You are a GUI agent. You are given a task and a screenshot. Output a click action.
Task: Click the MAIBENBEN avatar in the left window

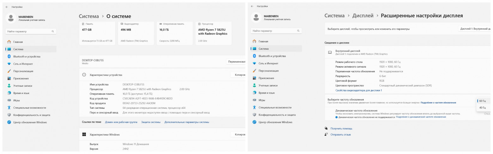coord(11,18)
